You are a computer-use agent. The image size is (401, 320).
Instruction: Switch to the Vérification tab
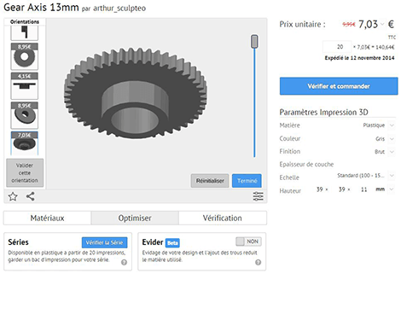pos(223,218)
